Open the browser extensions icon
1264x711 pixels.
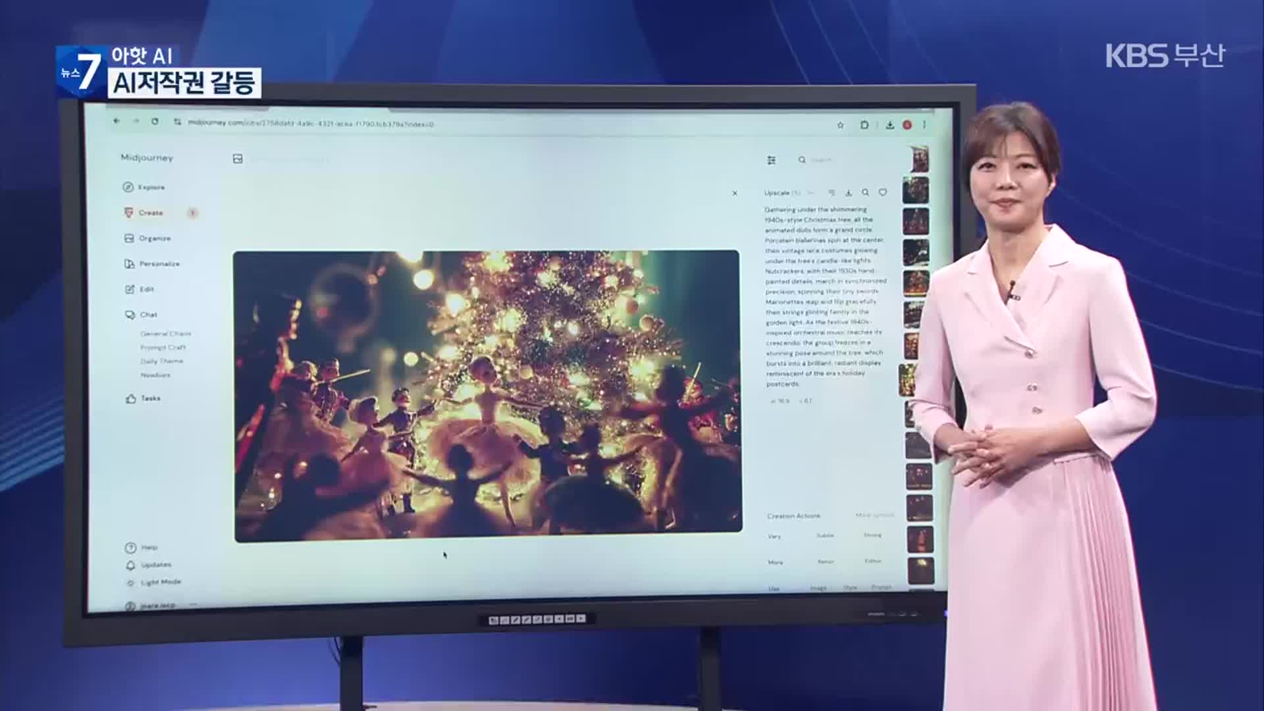coord(864,124)
